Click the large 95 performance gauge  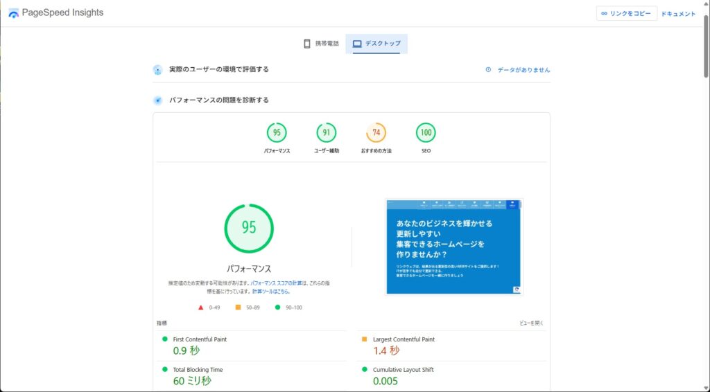(x=249, y=229)
